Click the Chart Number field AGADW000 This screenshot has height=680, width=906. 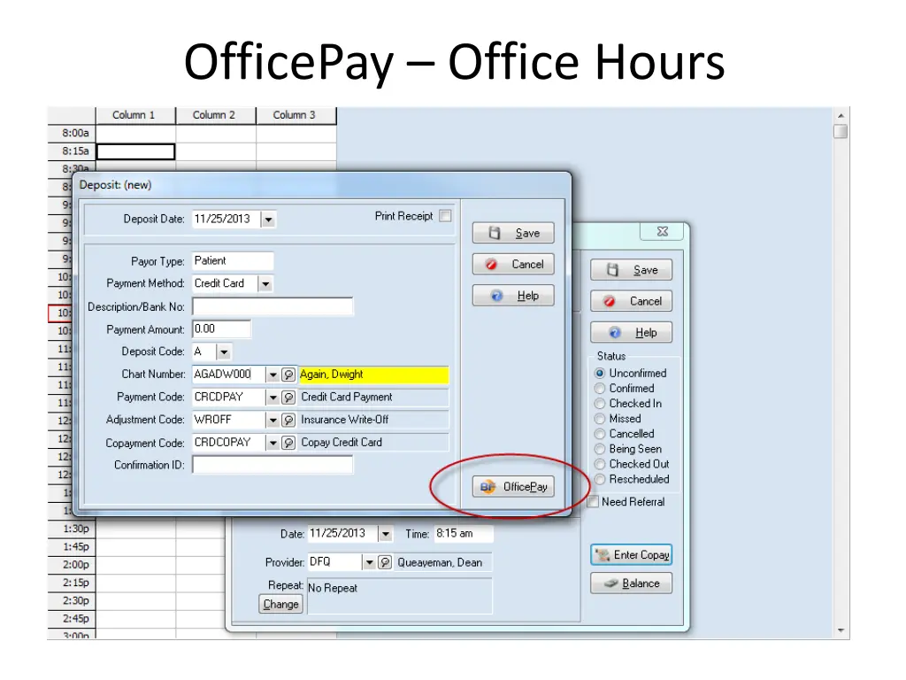point(229,375)
